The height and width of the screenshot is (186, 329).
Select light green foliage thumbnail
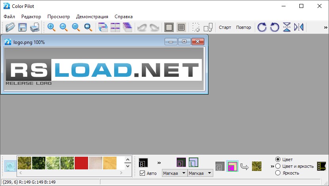[x=53, y=163]
